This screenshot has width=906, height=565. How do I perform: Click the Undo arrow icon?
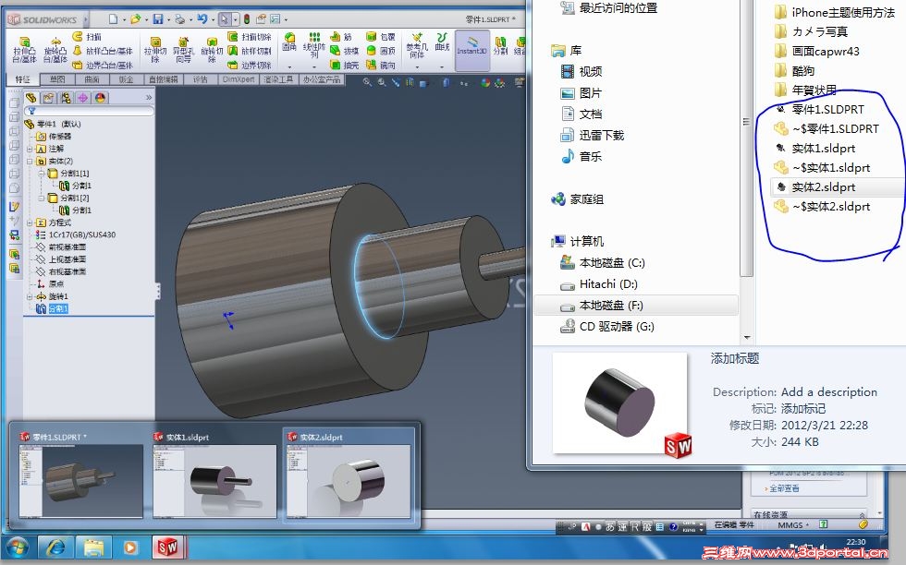[x=202, y=19]
